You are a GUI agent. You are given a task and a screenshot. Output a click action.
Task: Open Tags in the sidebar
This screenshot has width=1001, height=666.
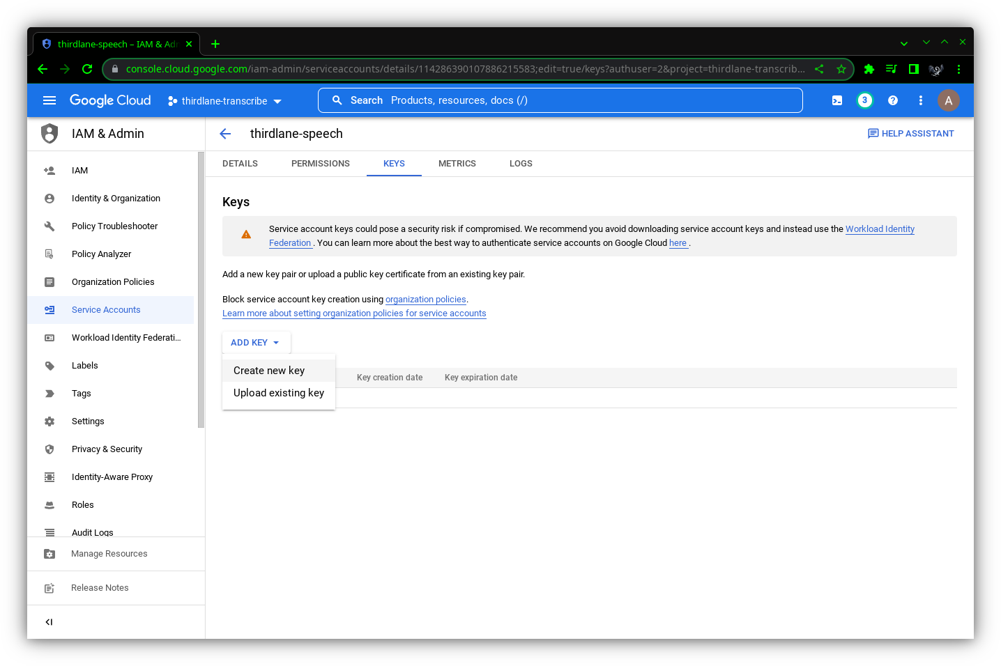pos(111,394)
